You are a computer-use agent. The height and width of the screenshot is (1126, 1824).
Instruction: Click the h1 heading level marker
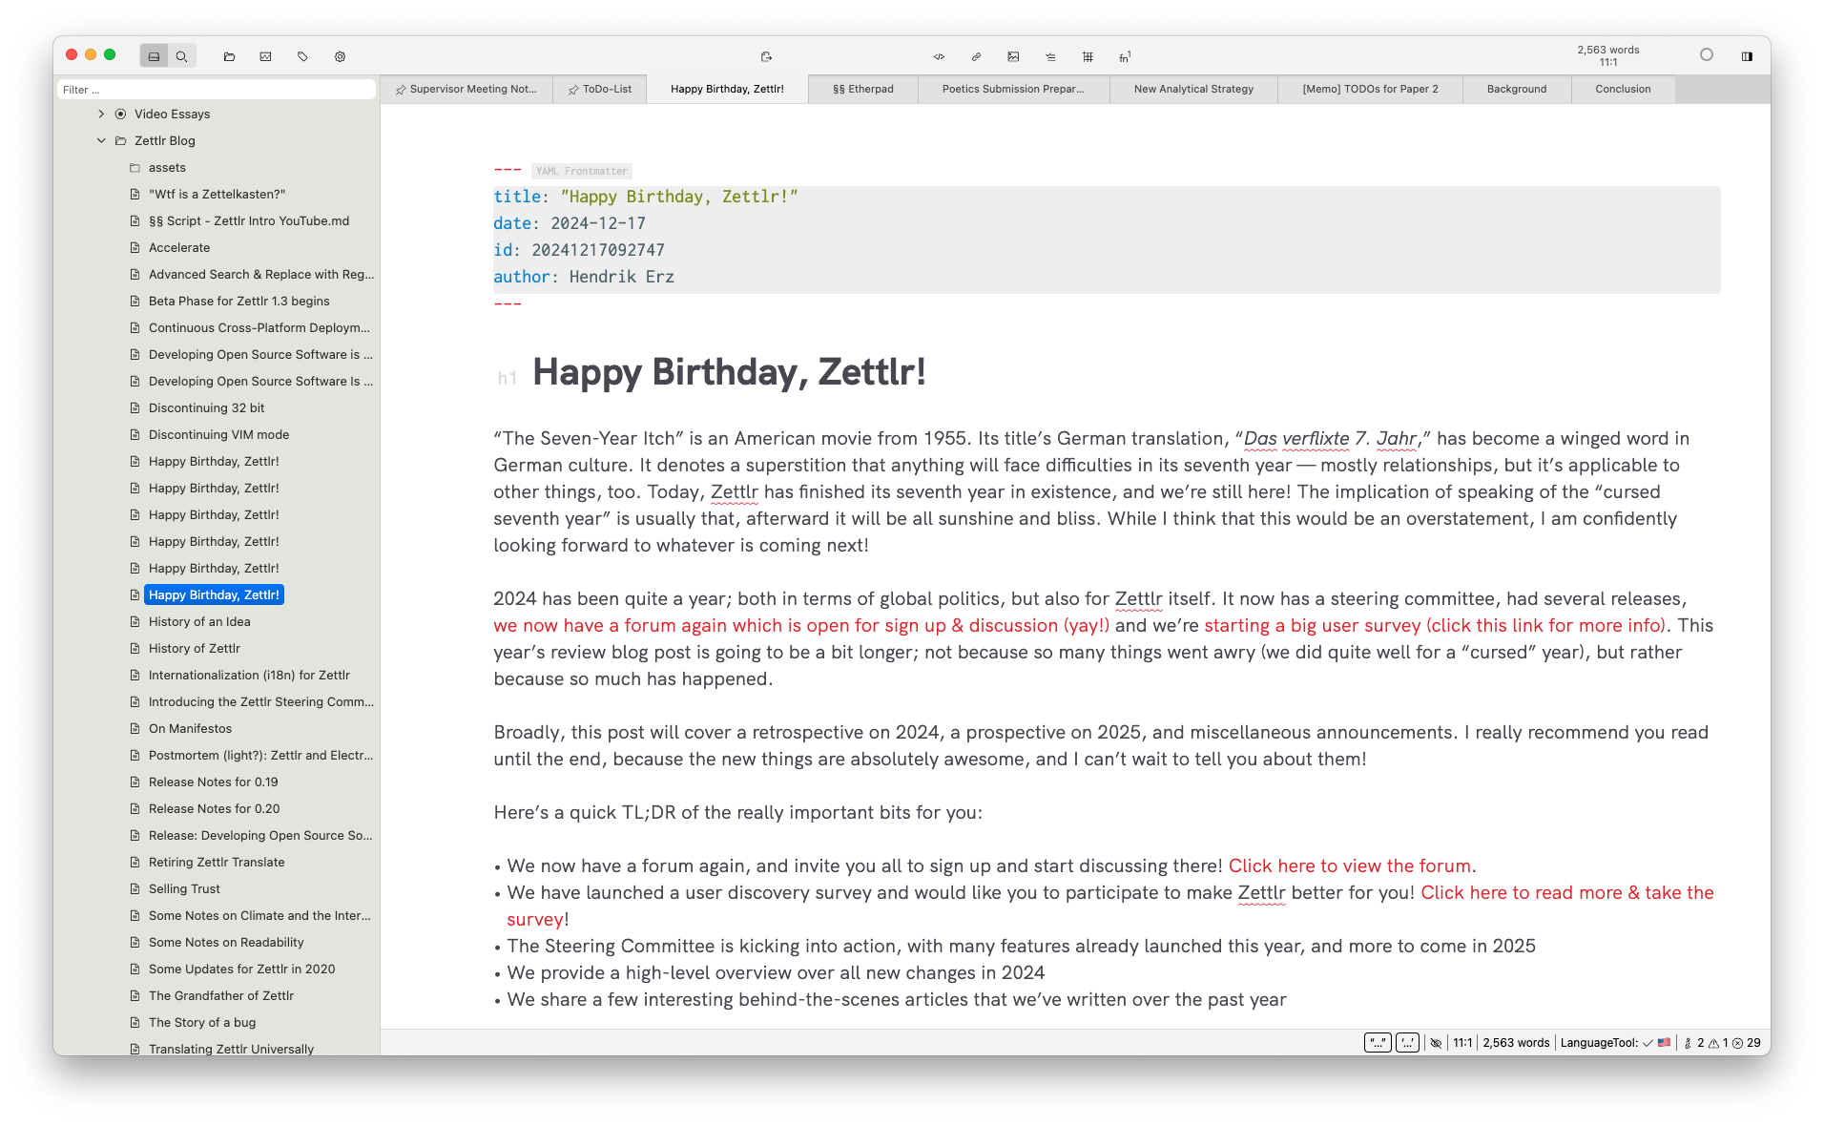click(x=507, y=378)
